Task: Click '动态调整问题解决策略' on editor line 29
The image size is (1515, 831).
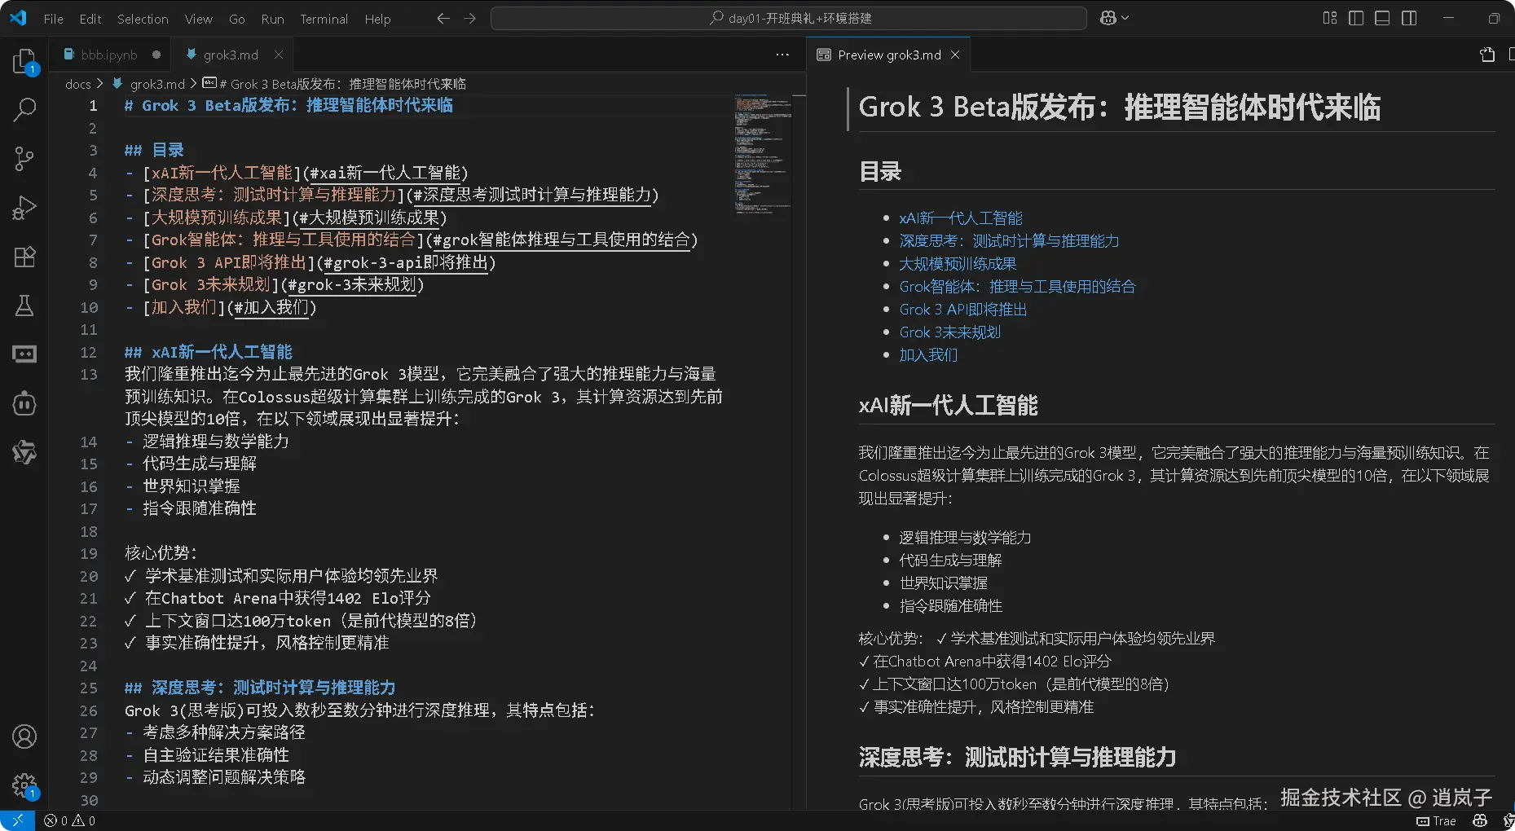Action: 224,777
